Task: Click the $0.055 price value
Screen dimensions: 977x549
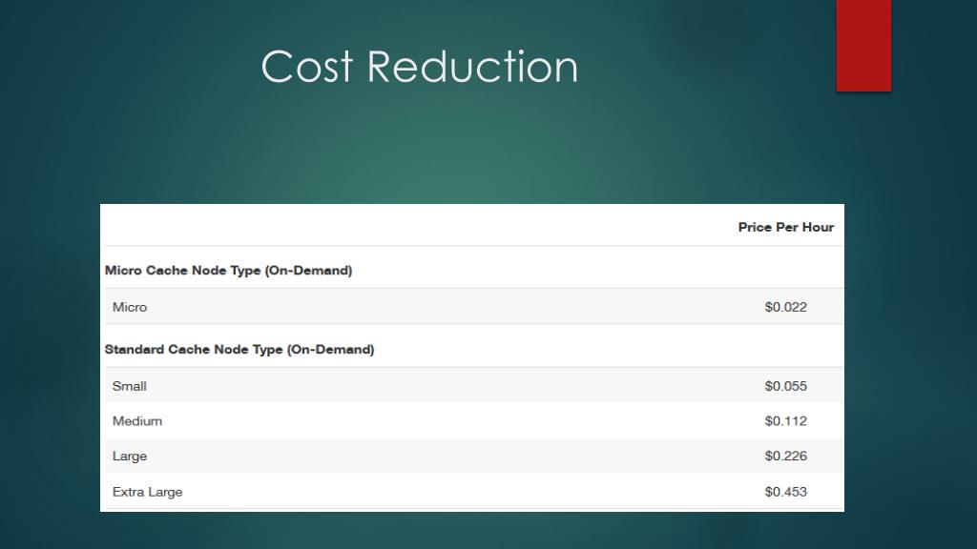Action: 786,386
